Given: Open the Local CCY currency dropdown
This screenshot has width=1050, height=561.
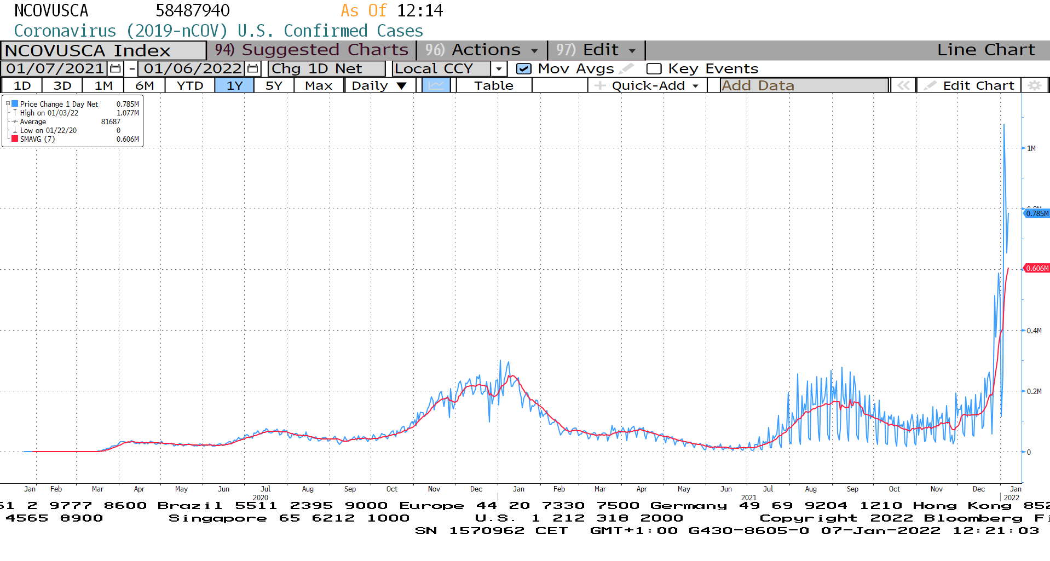Looking at the screenshot, I should [x=498, y=69].
